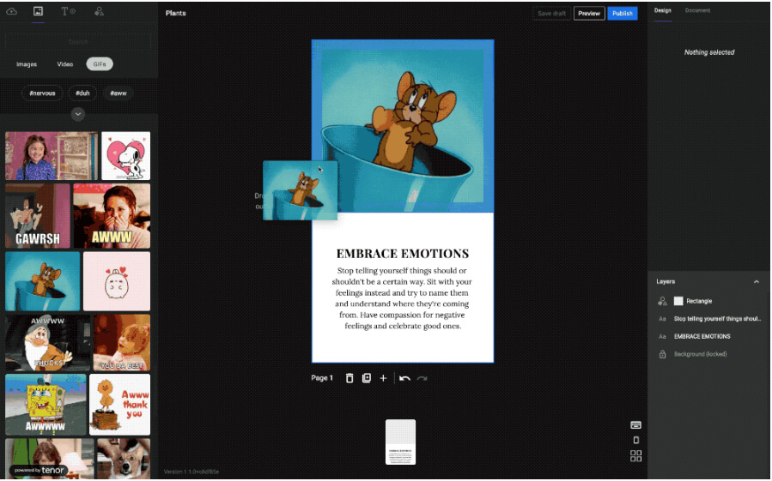The image size is (772, 481).
Task: Pick the GAWRSH Goofy GIF
Action: pyautogui.click(x=38, y=216)
